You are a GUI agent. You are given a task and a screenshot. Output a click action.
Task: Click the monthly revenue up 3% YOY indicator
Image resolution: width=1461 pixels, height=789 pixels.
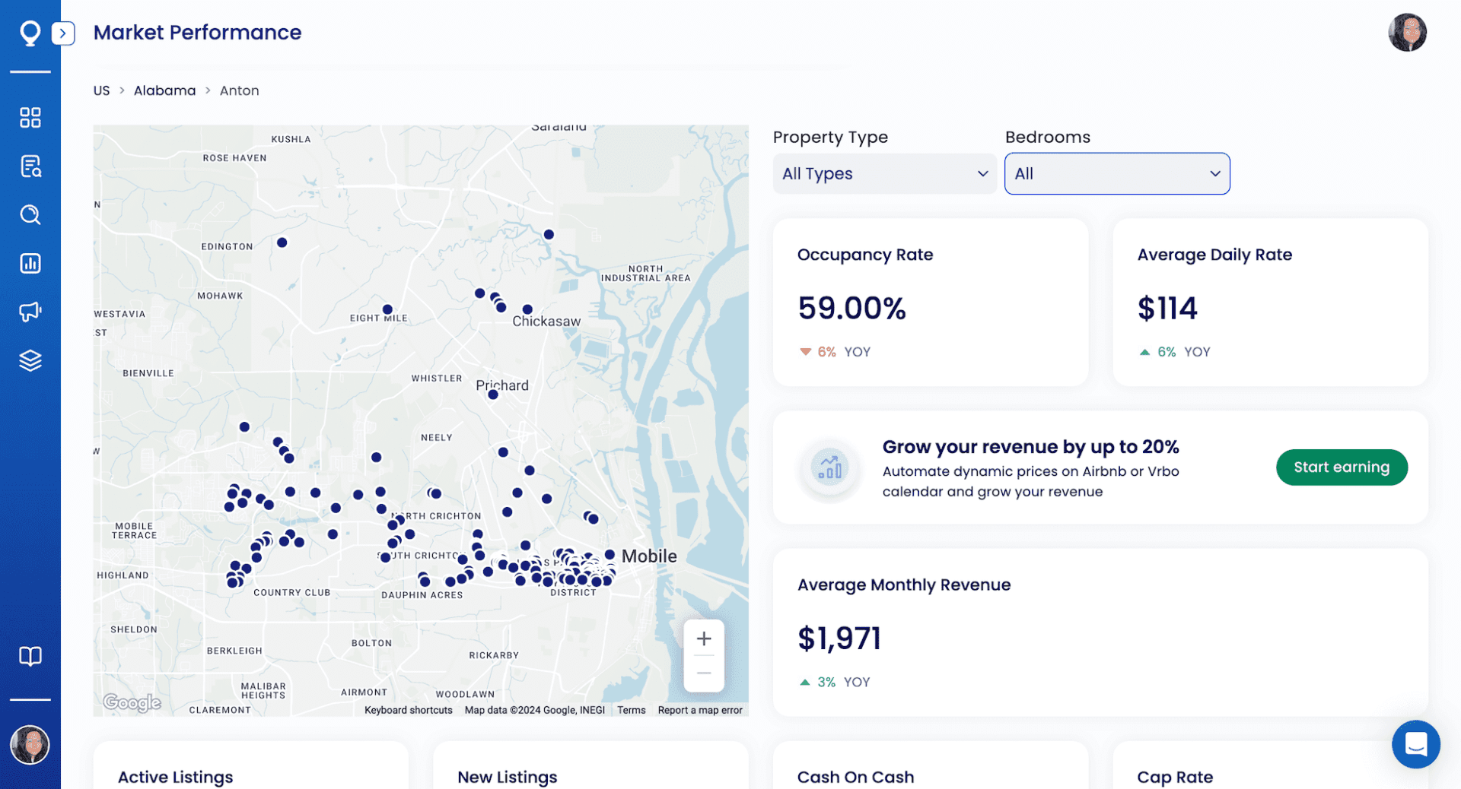point(835,683)
